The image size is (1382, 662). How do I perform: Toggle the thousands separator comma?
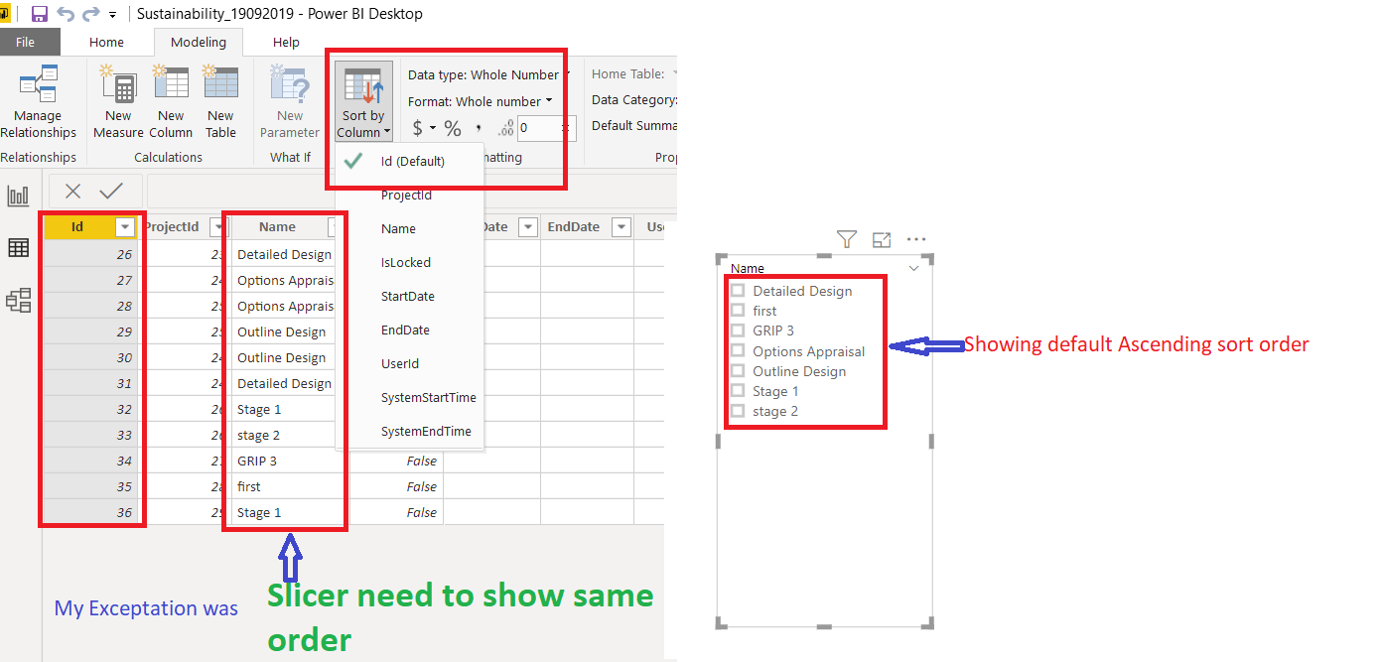[x=479, y=128]
